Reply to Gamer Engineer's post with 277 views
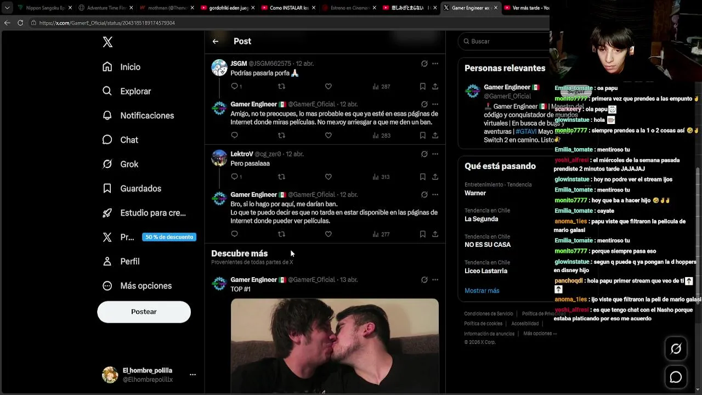Viewport: 702px width, 395px height. click(x=235, y=234)
